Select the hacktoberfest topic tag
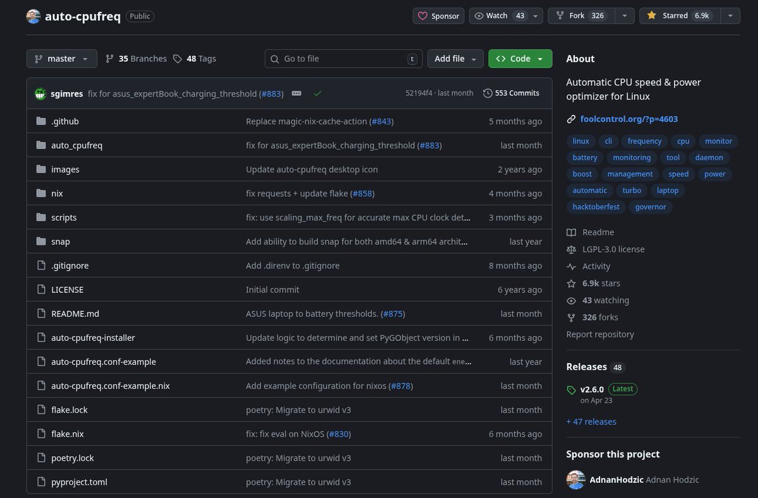The height and width of the screenshot is (498, 758). (596, 207)
